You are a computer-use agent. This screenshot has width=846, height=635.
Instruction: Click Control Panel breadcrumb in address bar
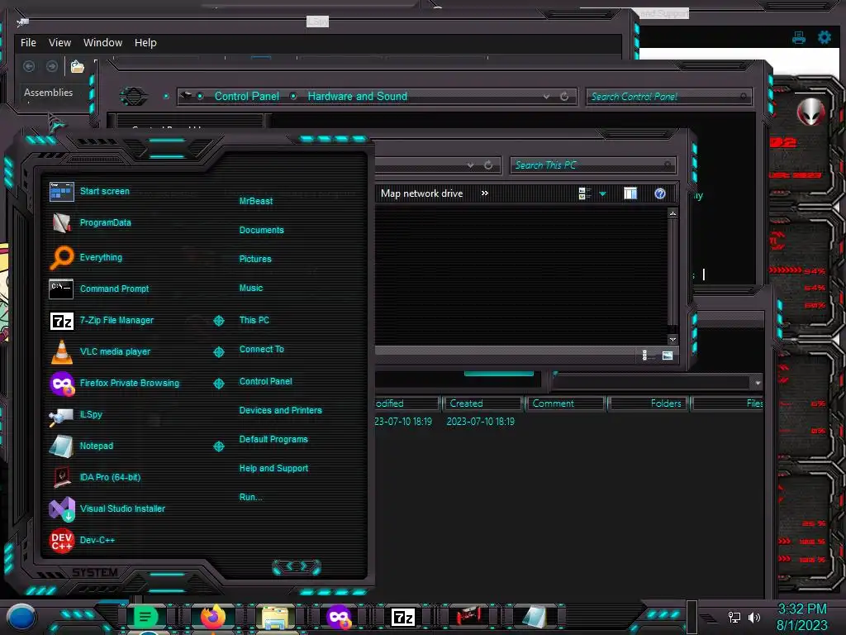[x=246, y=96]
